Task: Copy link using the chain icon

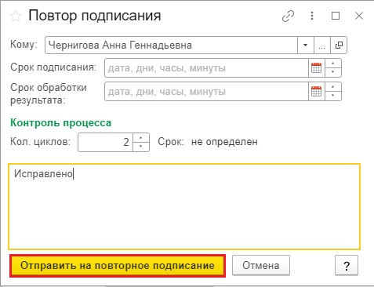Action: click(x=288, y=16)
